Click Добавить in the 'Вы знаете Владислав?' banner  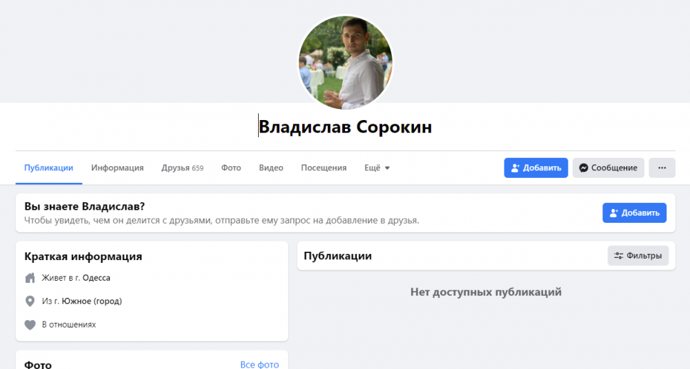[x=634, y=212]
